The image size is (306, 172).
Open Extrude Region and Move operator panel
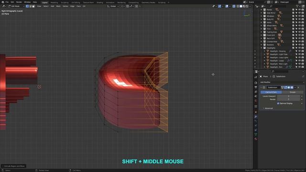[14, 166]
